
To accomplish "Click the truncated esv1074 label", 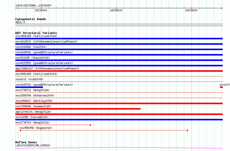I will pyautogui.click(x=225, y=85).
